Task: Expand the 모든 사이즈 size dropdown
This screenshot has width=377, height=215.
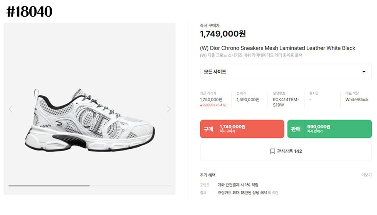Action: [x=364, y=72]
